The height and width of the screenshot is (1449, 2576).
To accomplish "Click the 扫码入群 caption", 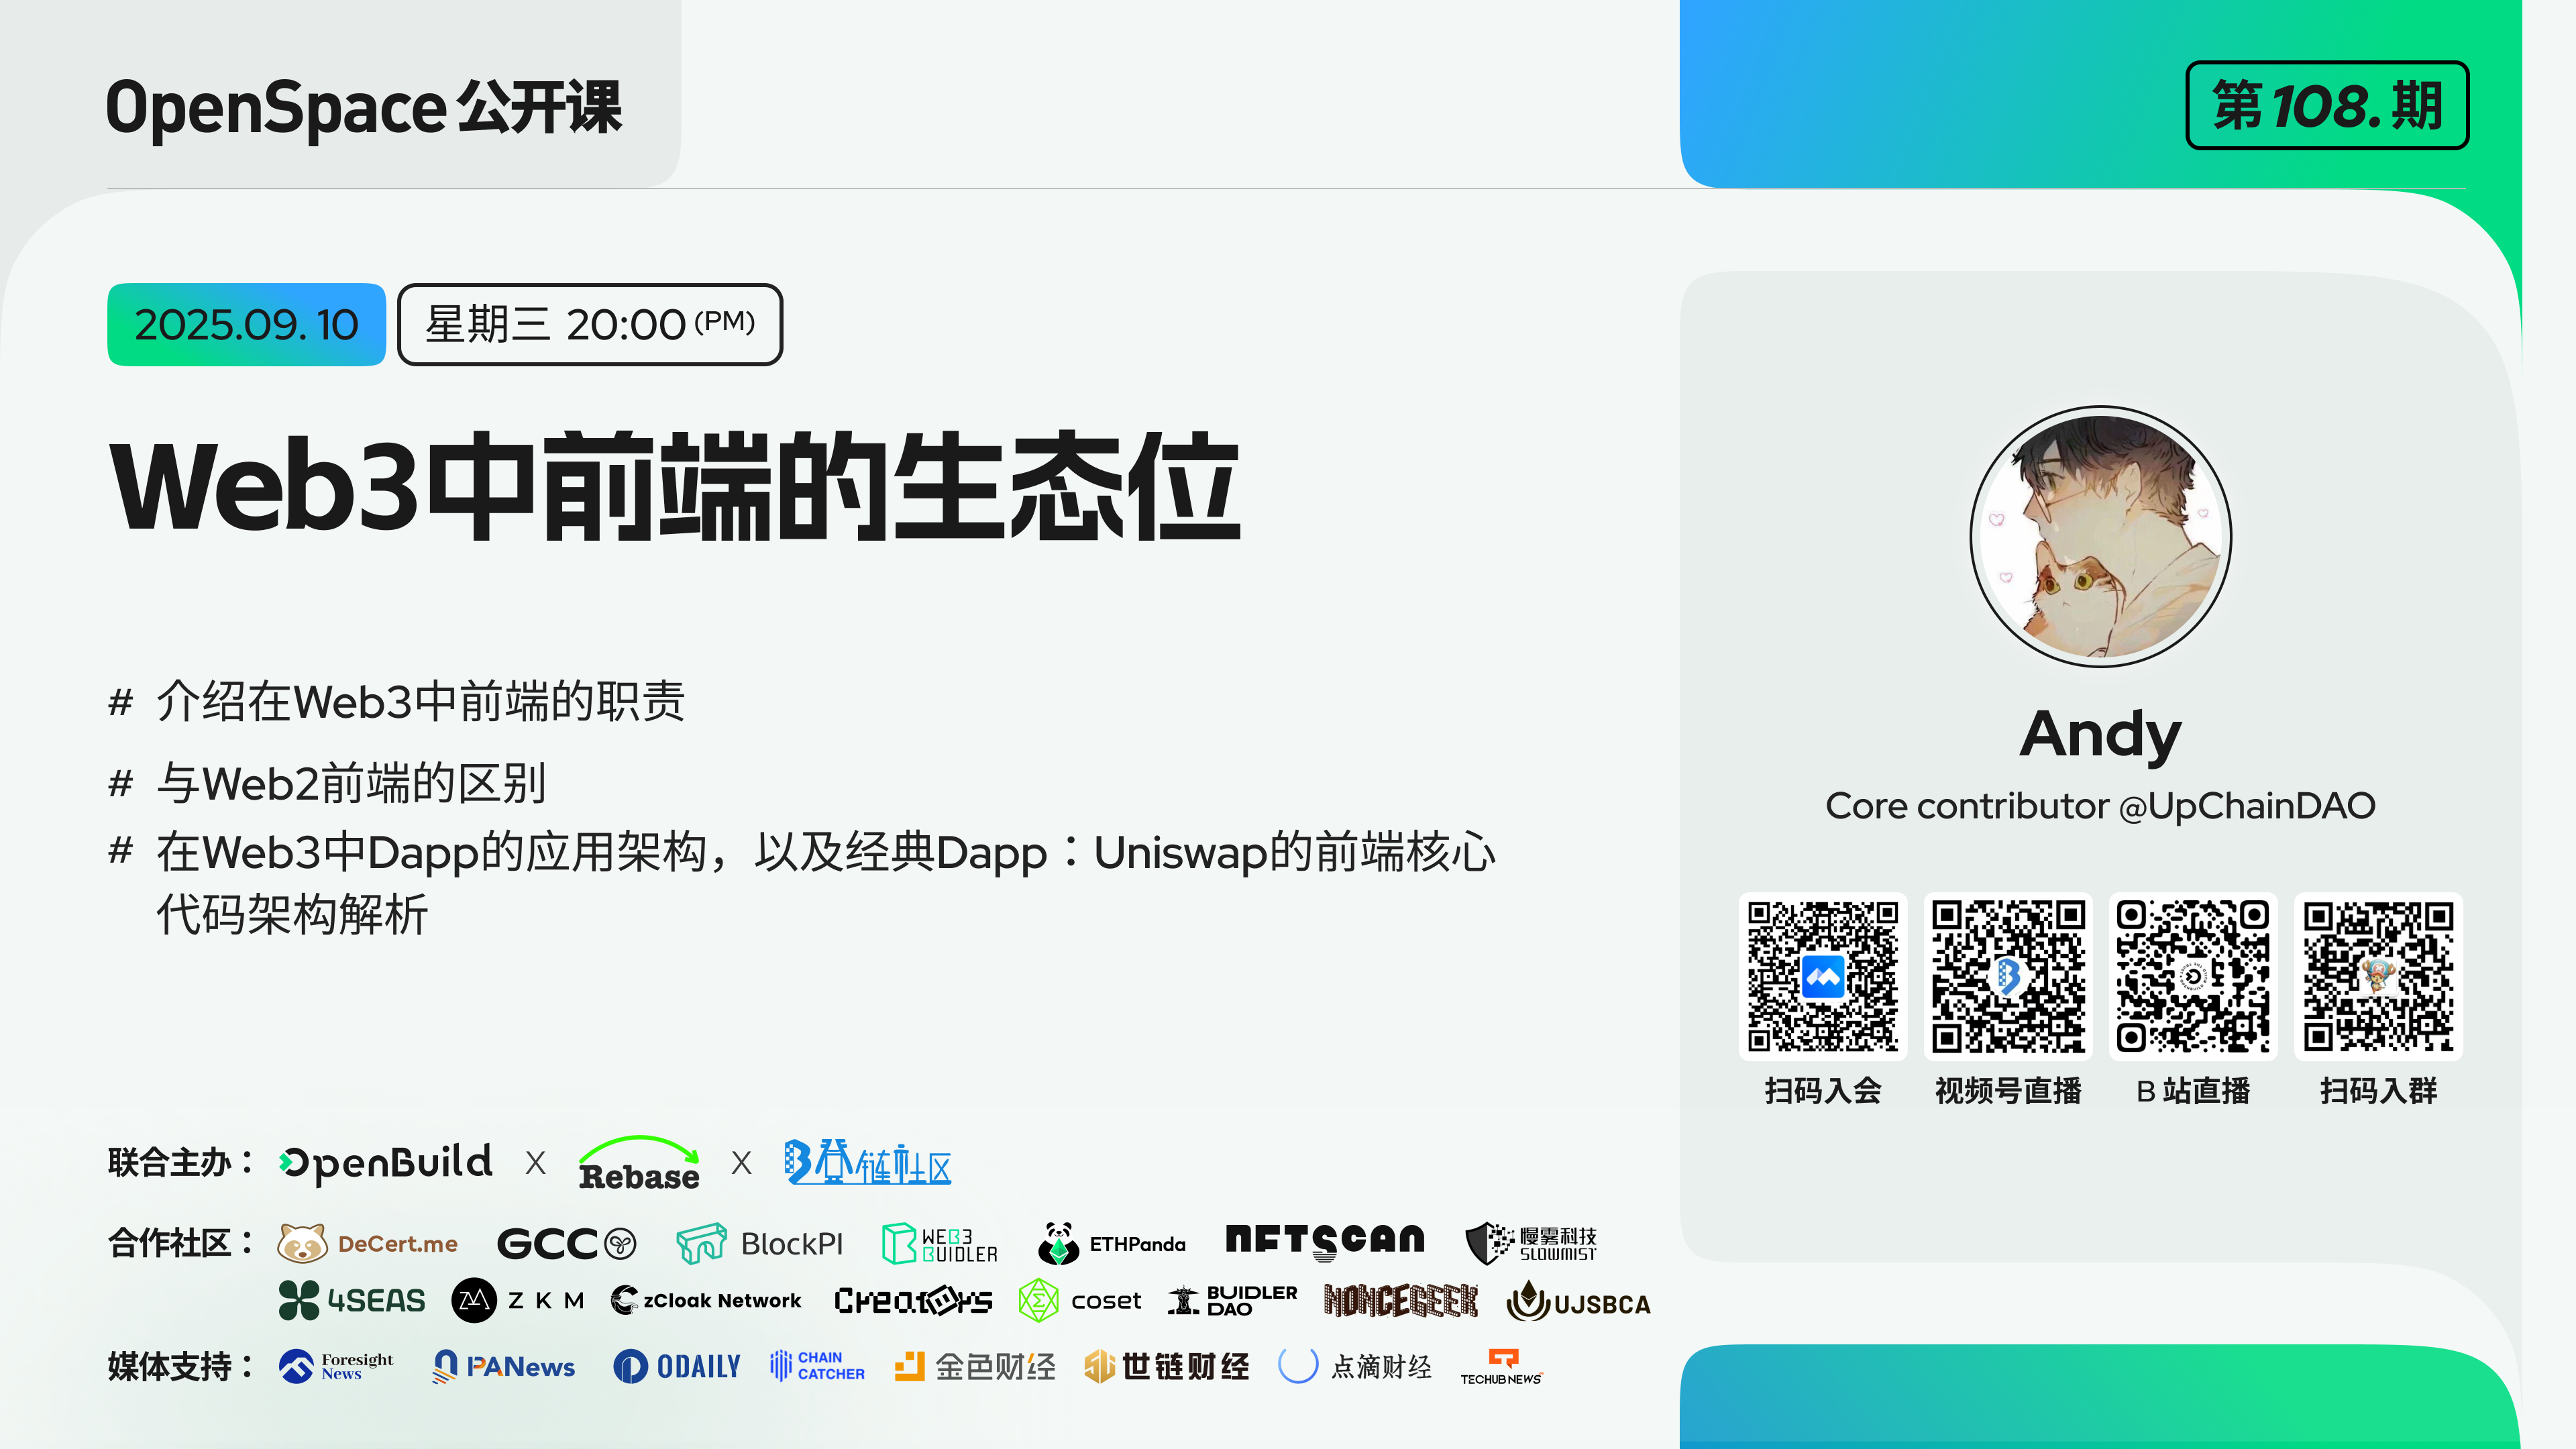I will coord(2378,1090).
